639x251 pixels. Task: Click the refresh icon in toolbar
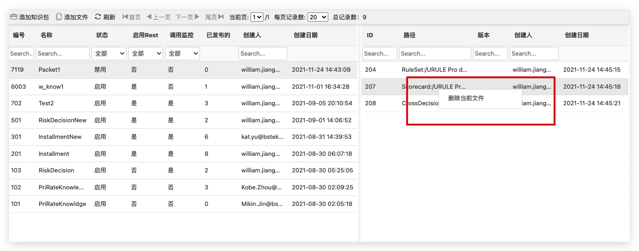pos(97,17)
